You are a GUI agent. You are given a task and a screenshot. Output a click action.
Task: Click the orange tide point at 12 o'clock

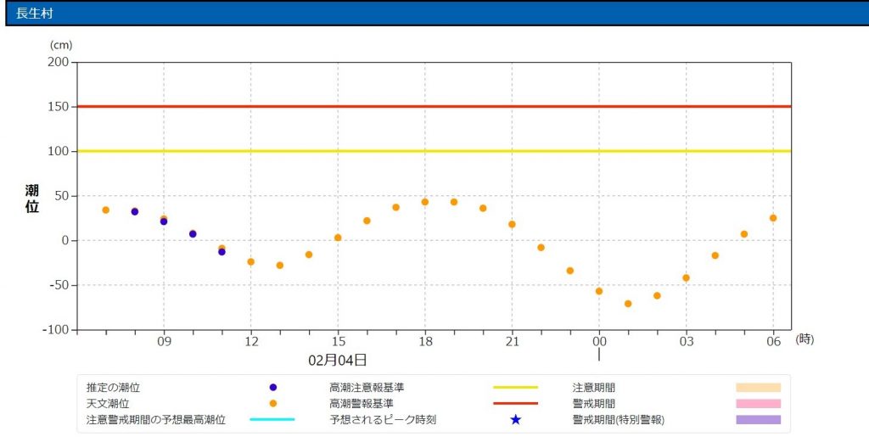point(250,261)
